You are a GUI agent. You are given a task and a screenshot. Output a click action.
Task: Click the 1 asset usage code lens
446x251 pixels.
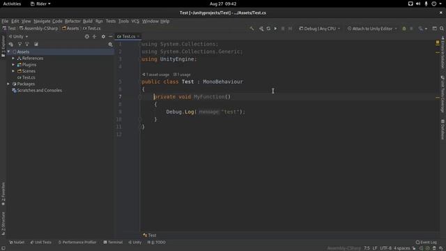tap(156, 75)
